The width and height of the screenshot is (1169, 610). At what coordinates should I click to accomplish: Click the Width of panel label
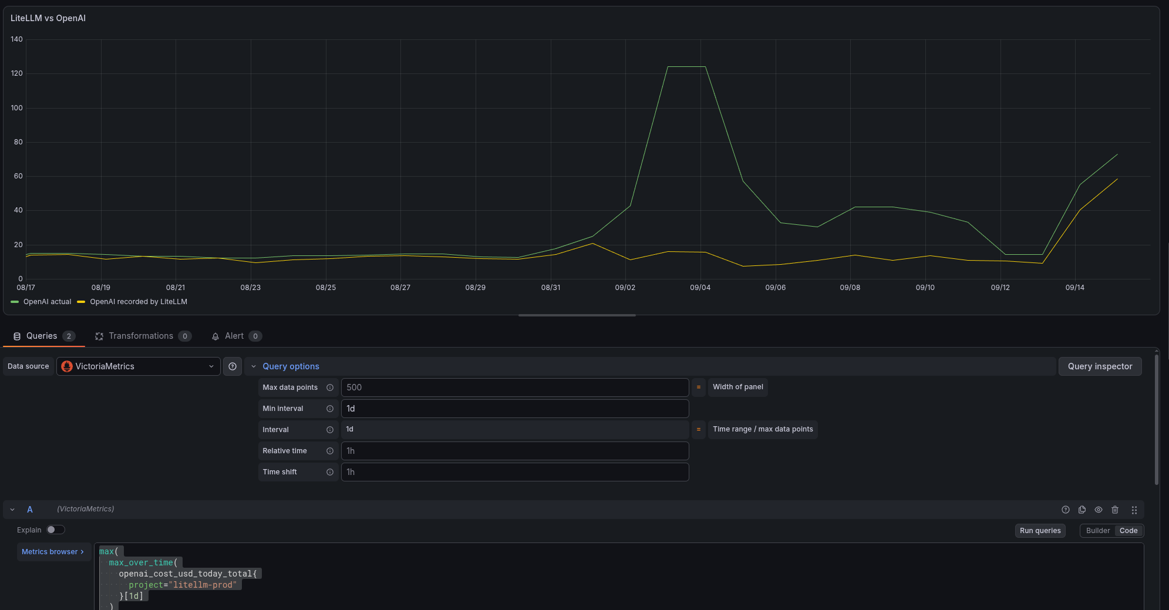point(738,387)
